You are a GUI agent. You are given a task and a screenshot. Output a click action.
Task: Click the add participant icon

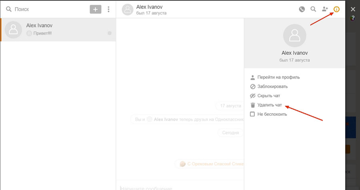coord(325,9)
